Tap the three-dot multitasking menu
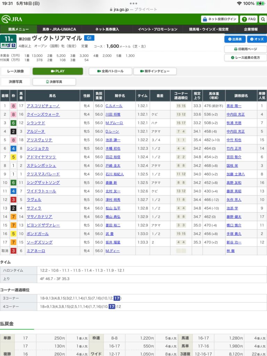Viewport: 267px width, 356px height. coord(133,3)
